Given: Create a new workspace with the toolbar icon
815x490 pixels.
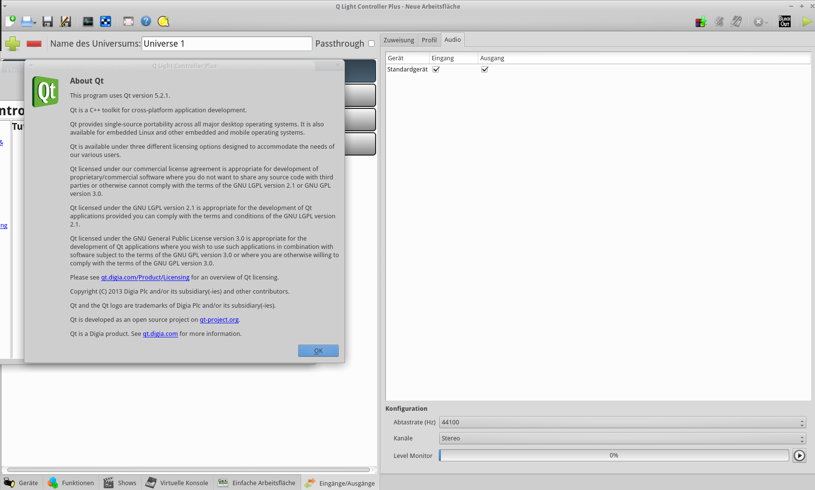Looking at the screenshot, I should [x=10, y=21].
